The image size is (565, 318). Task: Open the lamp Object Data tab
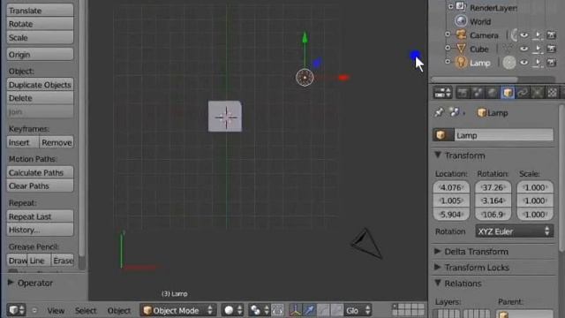[538, 93]
